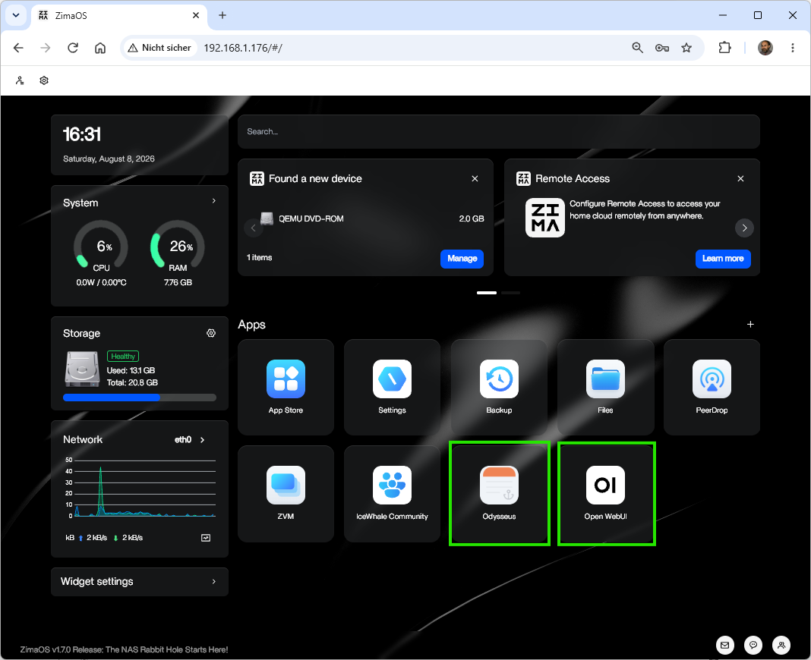The width and height of the screenshot is (811, 660).
Task: Click the Learn more button
Action: click(723, 259)
